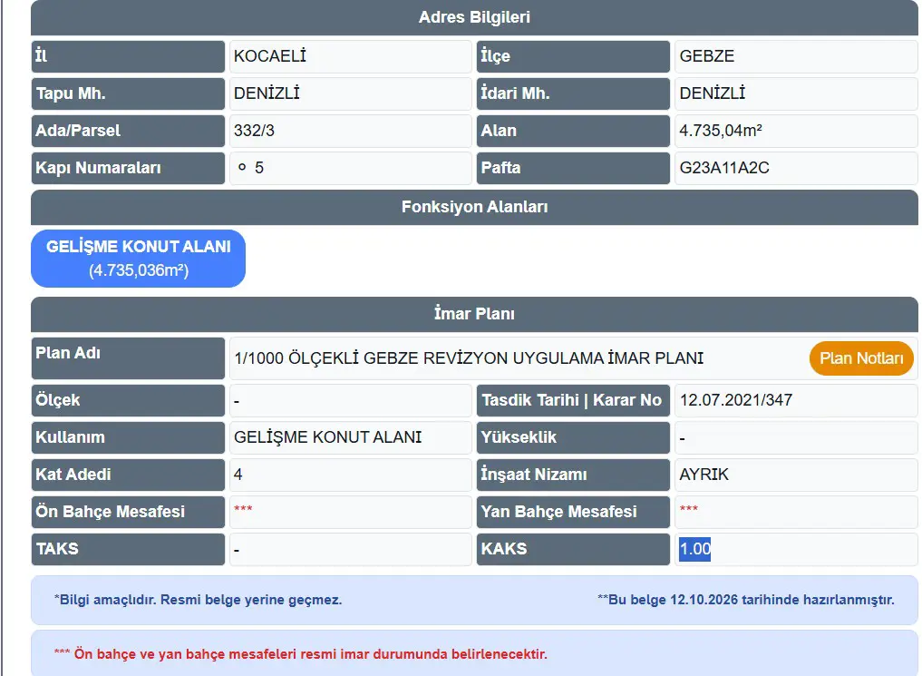Click the red garden distance footnote
The image size is (922, 676).
(x=300, y=654)
